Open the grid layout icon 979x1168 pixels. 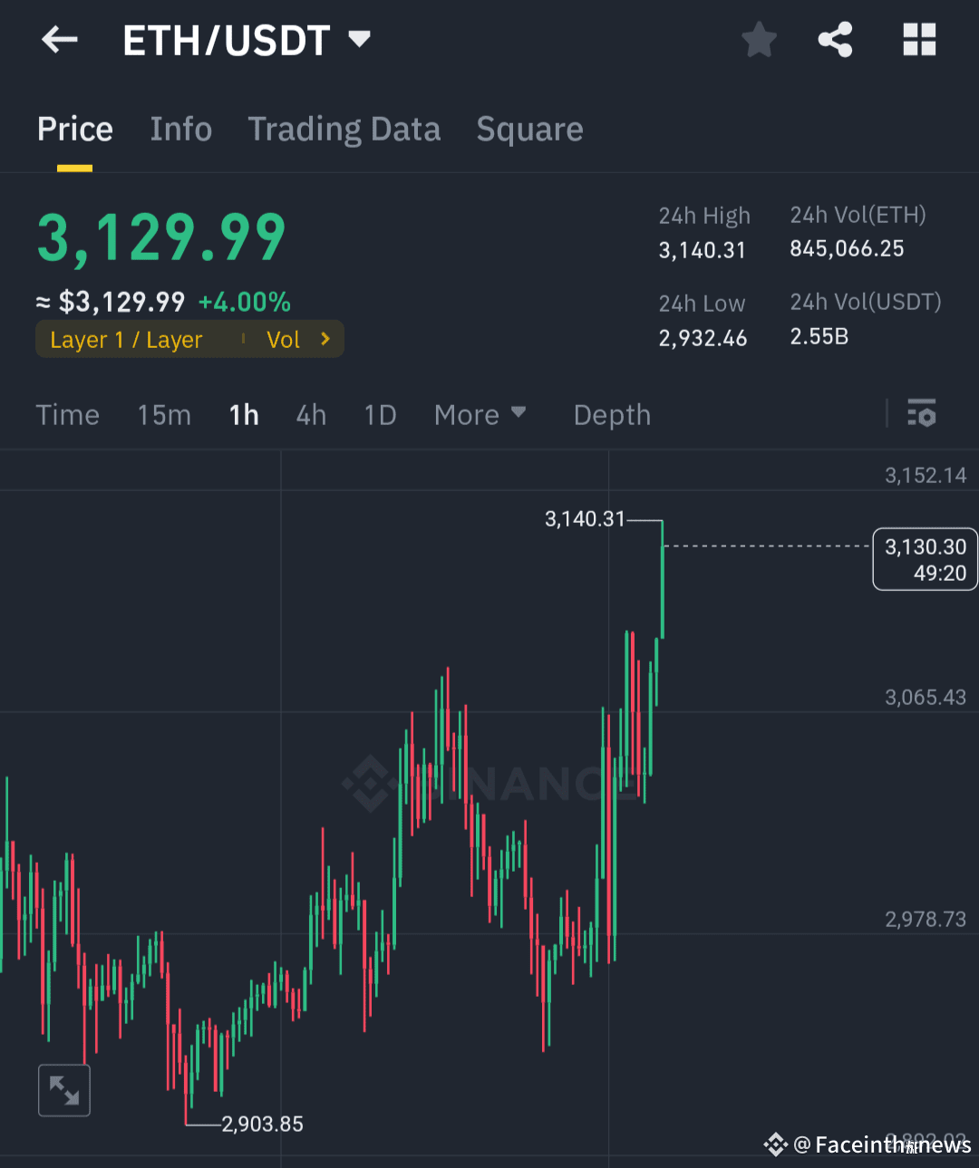coord(919,40)
